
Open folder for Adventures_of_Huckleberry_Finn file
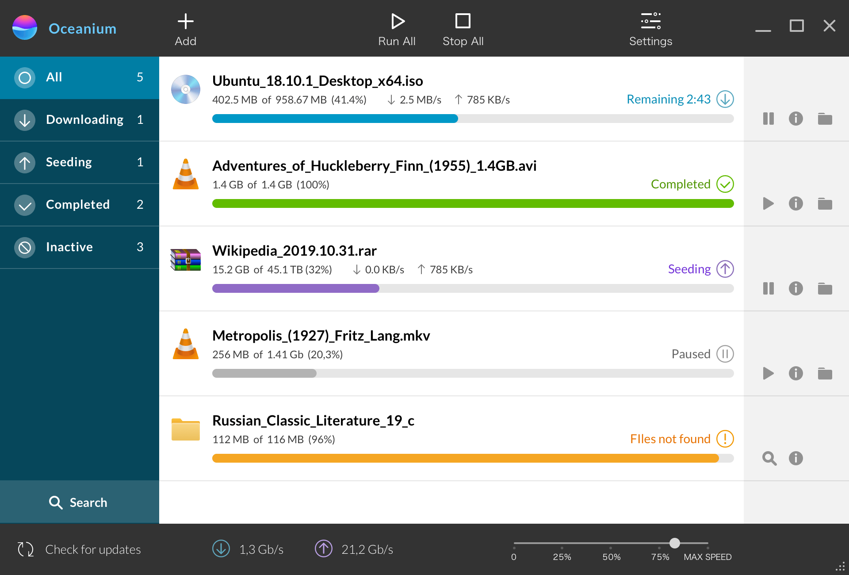[825, 203]
